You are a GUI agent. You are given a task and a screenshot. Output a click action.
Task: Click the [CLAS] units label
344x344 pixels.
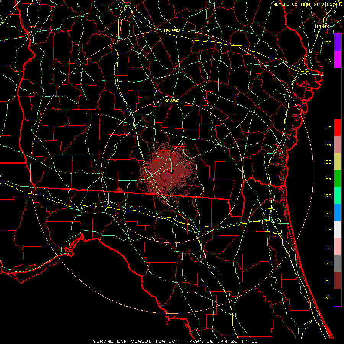click(323, 26)
